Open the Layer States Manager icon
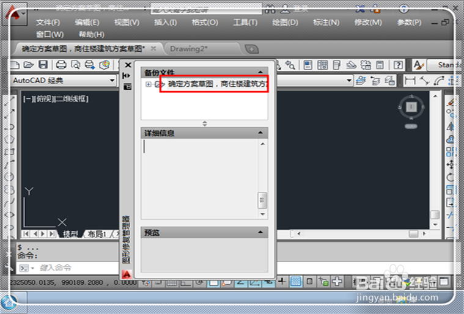 coord(389,81)
